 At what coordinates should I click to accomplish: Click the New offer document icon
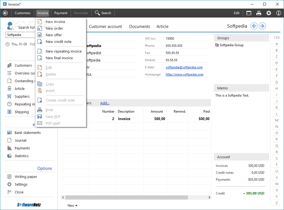(40, 35)
